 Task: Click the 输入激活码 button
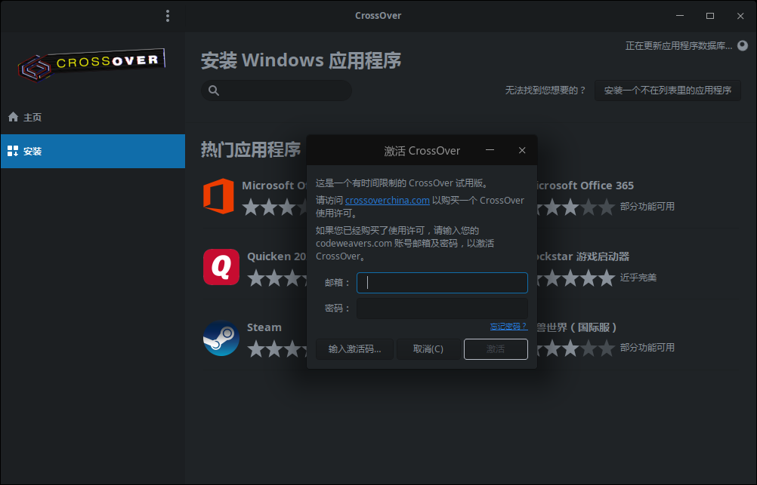(354, 349)
